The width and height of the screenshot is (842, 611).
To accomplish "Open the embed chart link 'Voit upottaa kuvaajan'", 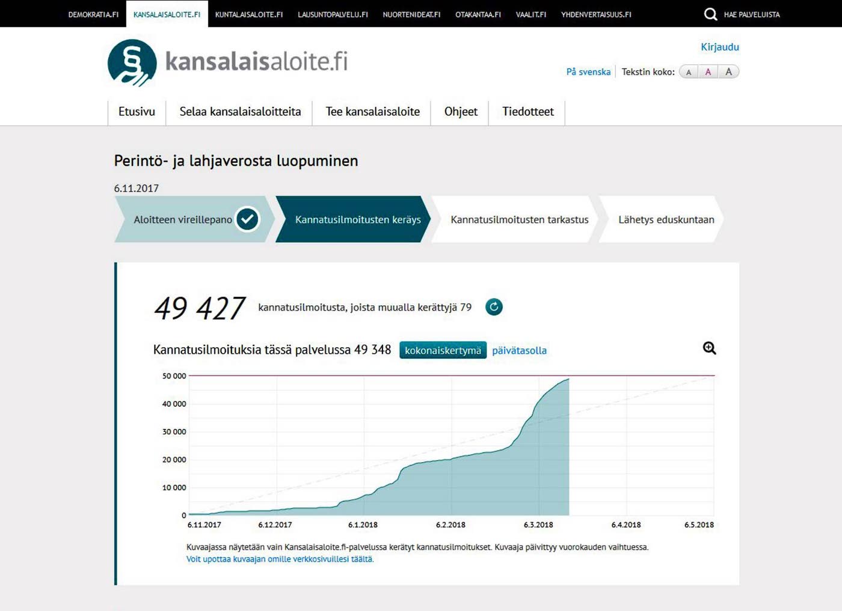I will pyautogui.click(x=280, y=559).
